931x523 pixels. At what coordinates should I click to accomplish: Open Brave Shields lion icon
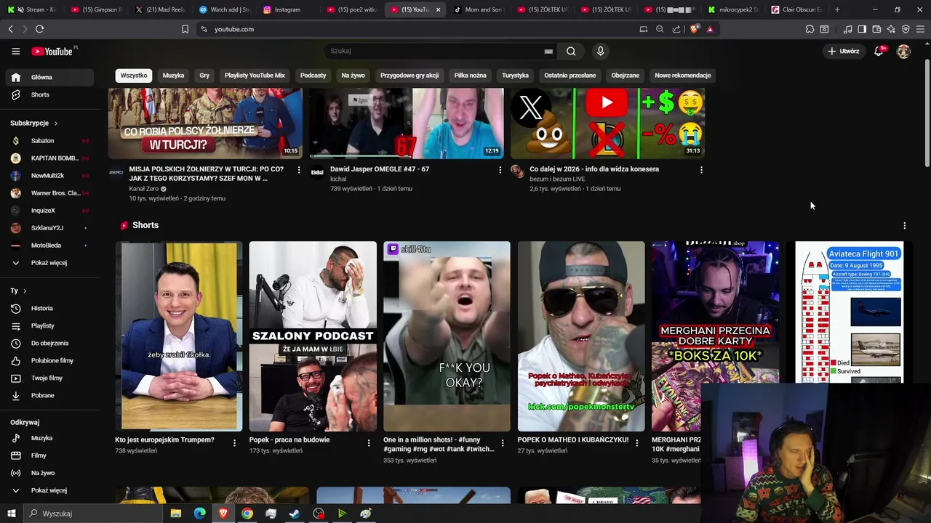694,29
